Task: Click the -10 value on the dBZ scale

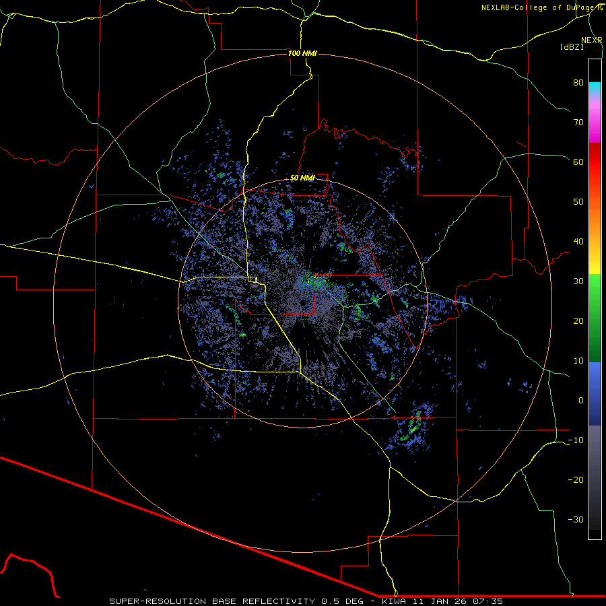Action: click(576, 440)
